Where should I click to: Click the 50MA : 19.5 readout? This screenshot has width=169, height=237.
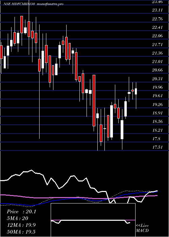coord(21,232)
